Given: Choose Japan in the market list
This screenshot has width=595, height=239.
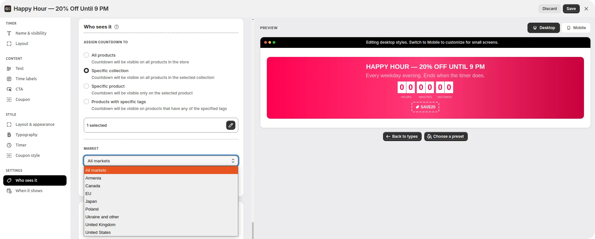Looking at the screenshot, I should 161,201.
